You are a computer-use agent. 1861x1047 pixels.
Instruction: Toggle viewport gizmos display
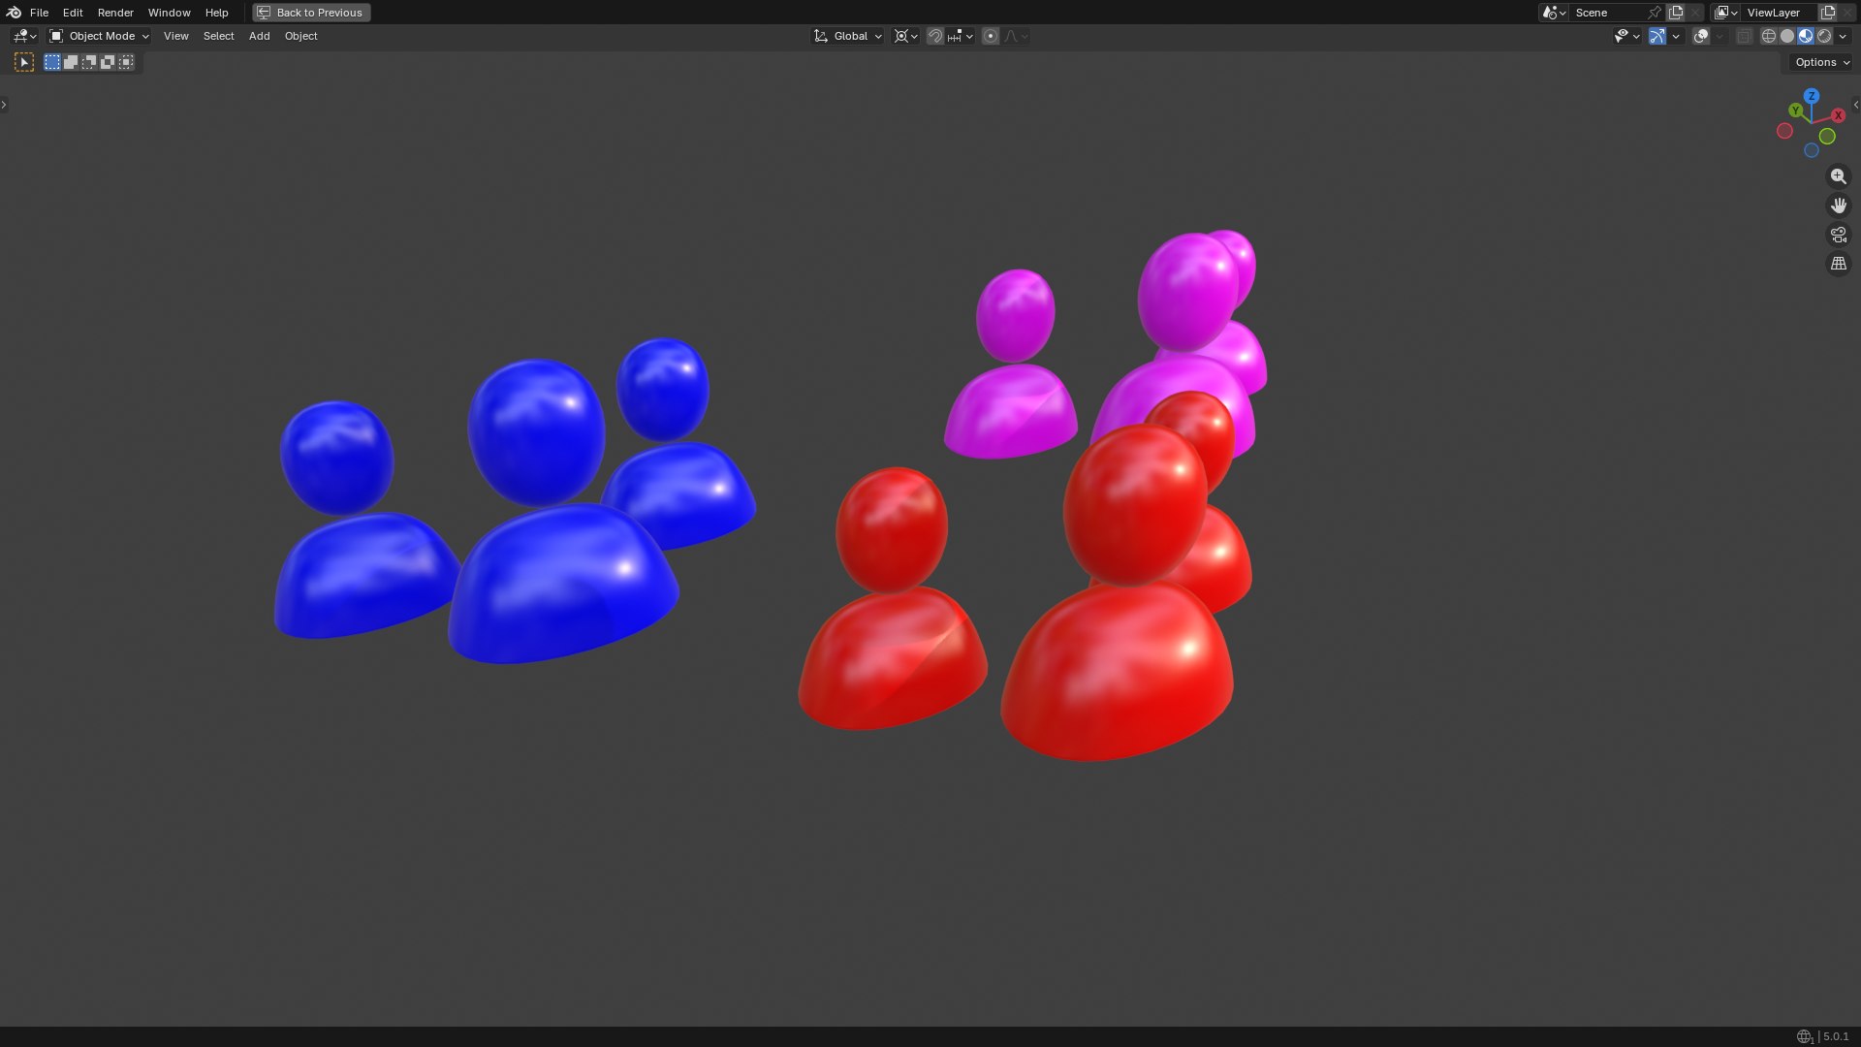point(1657,36)
